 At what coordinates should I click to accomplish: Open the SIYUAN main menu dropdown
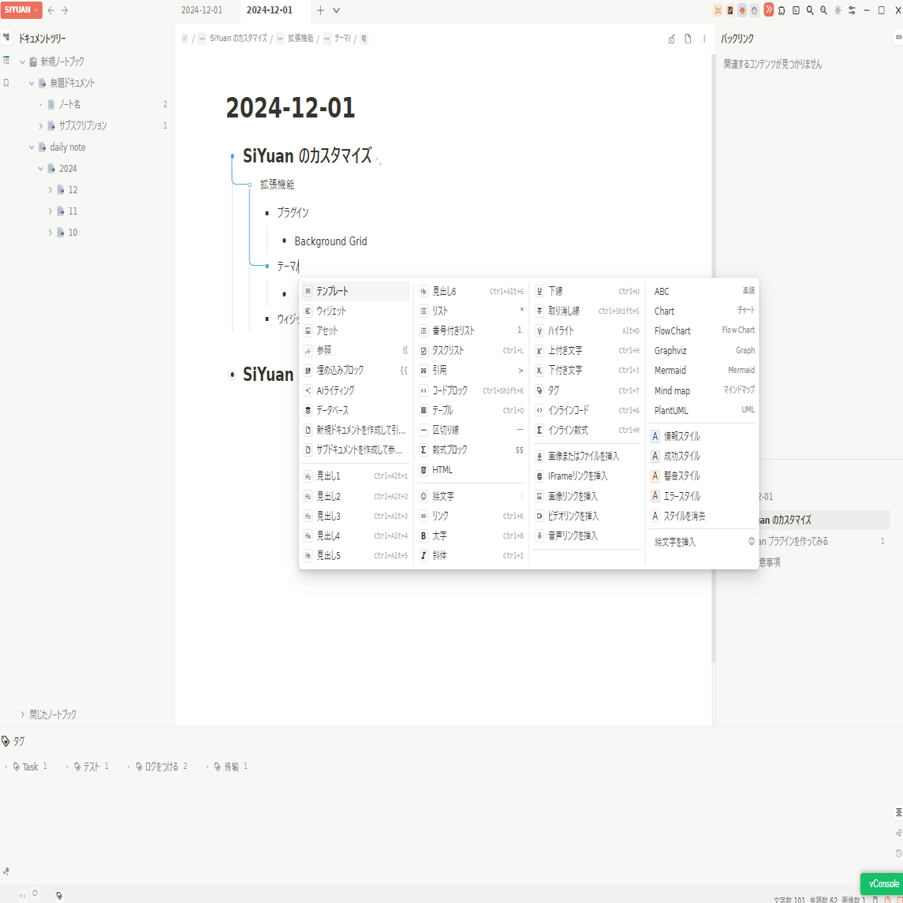tap(22, 9)
